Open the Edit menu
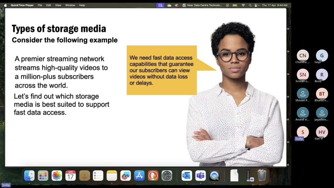This screenshot has width=334, height=188. click(x=49, y=5)
